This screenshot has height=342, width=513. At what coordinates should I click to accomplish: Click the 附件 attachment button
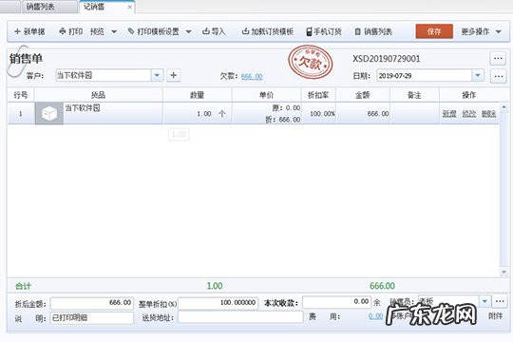coord(495,315)
